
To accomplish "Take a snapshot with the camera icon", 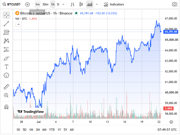I will (174, 4).
